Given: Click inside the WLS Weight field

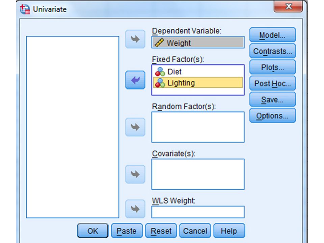Looking at the screenshot, I should (x=198, y=212).
